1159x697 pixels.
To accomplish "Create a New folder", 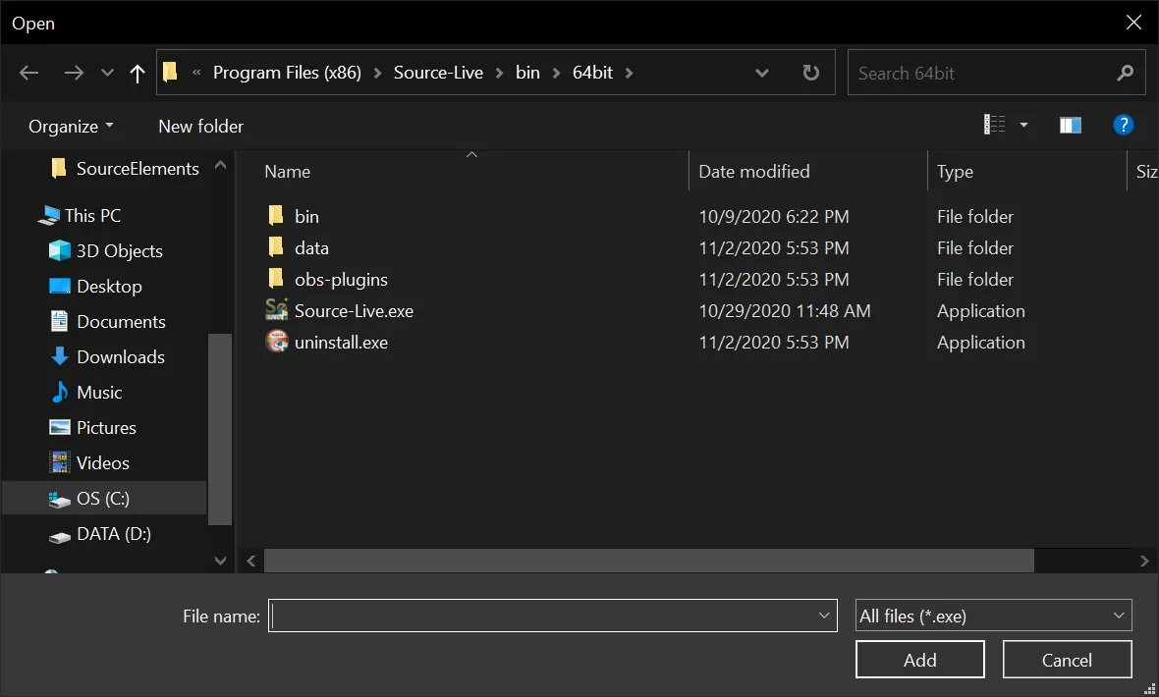I will pyautogui.click(x=200, y=127).
